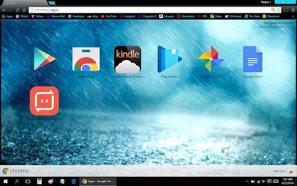
Task: Open the eBay bookmark
Action: click(92, 16)
